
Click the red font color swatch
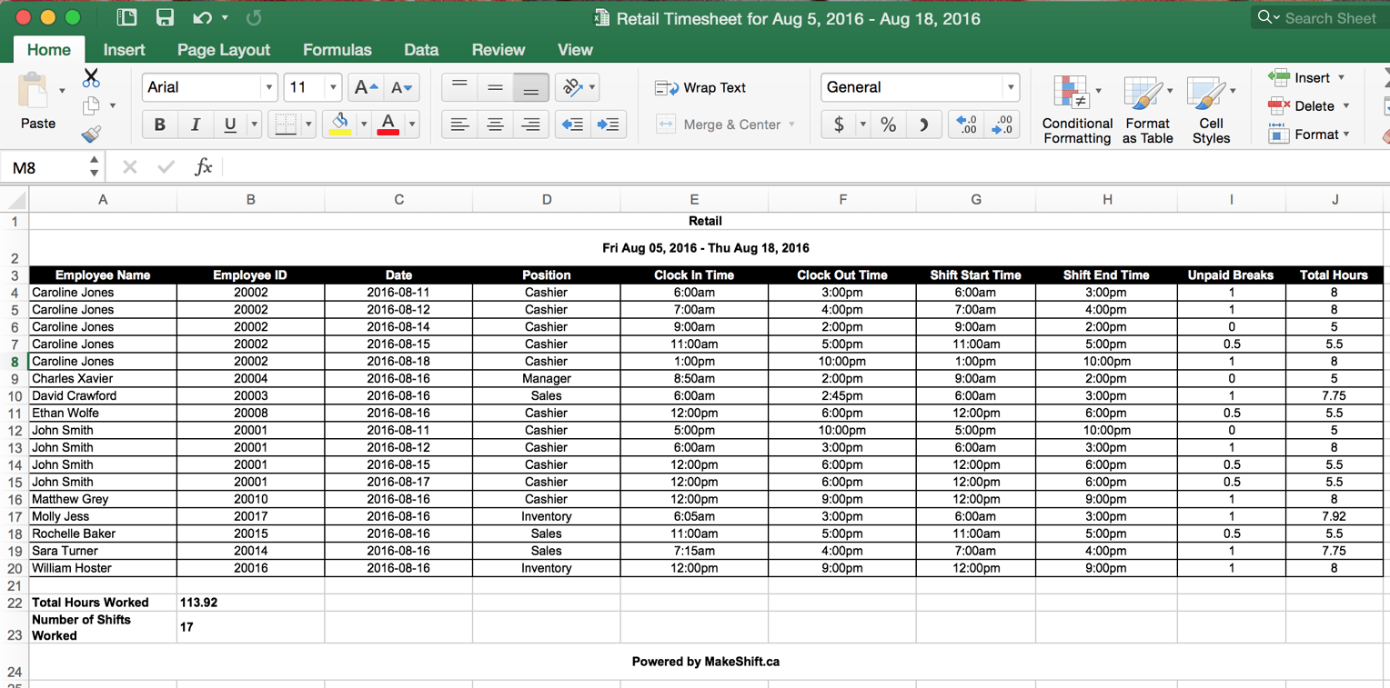point(388,124)
